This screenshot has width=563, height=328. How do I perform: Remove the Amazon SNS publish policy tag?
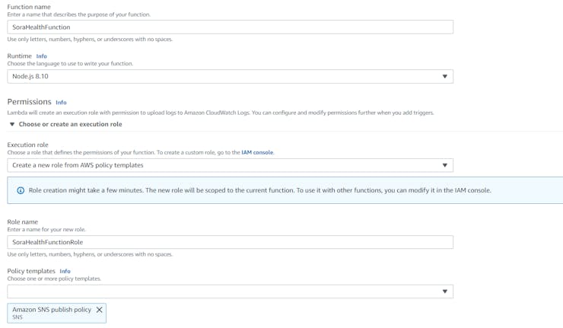[x=99, y=310]
